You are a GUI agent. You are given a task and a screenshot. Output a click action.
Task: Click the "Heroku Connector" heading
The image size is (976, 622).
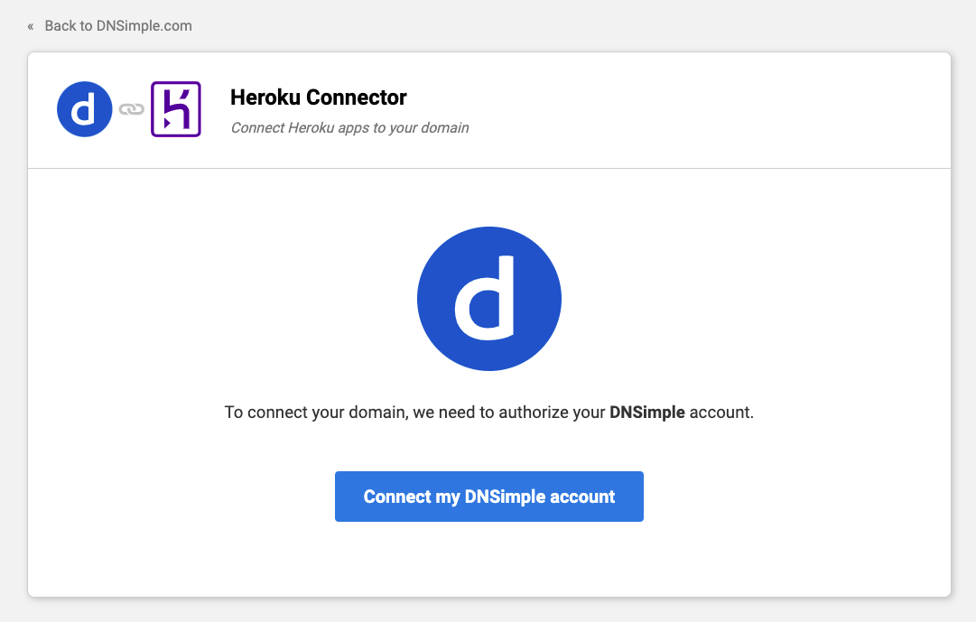click(x=316, y=97)
